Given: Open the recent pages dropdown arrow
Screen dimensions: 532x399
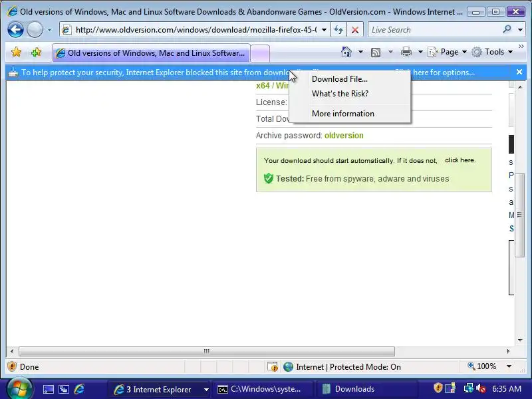Looking at the screenshot, I should coord(49,30).
